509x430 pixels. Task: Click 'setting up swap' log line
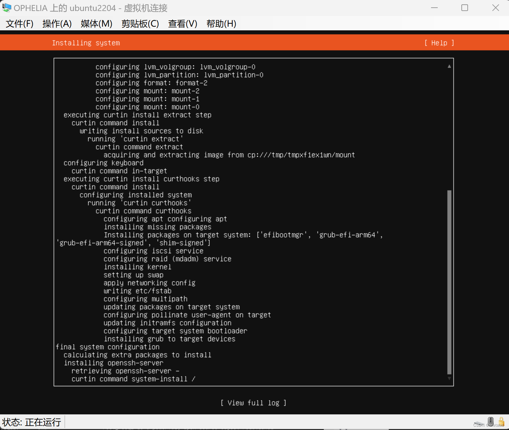coord(134,275)
